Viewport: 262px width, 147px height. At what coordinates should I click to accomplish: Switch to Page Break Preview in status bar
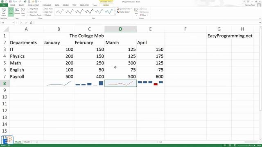[235, 145]
